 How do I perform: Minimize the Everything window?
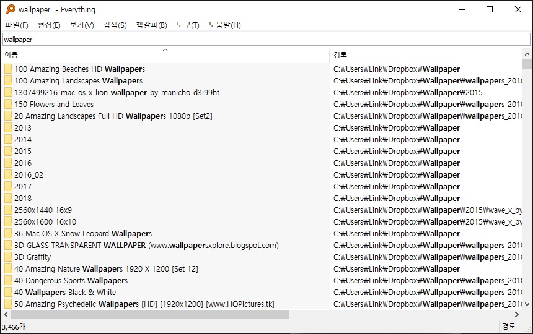pyautogui.click(x=462, y=9)
